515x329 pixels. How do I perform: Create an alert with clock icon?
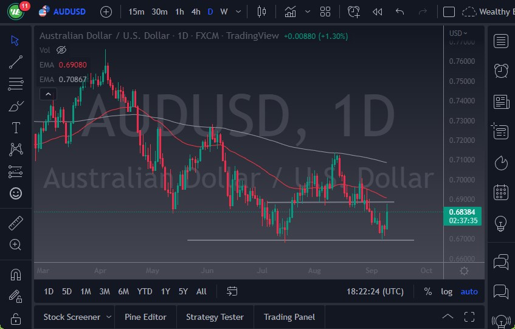[x=354, y=12]
